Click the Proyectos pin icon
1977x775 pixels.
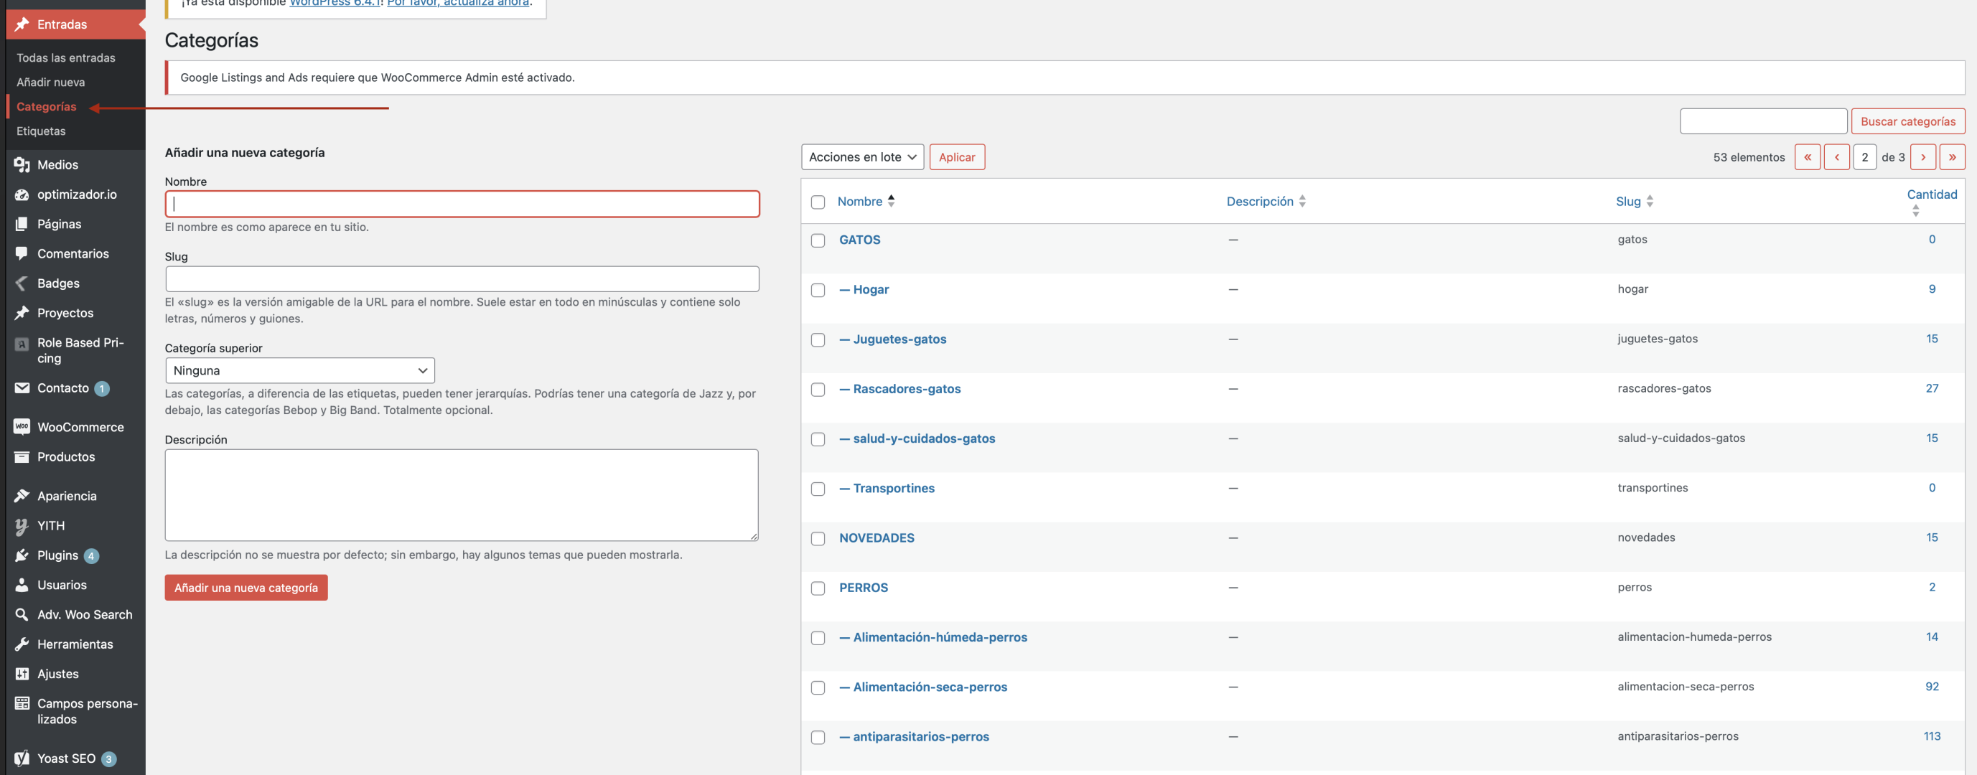(x=22, y=313)
